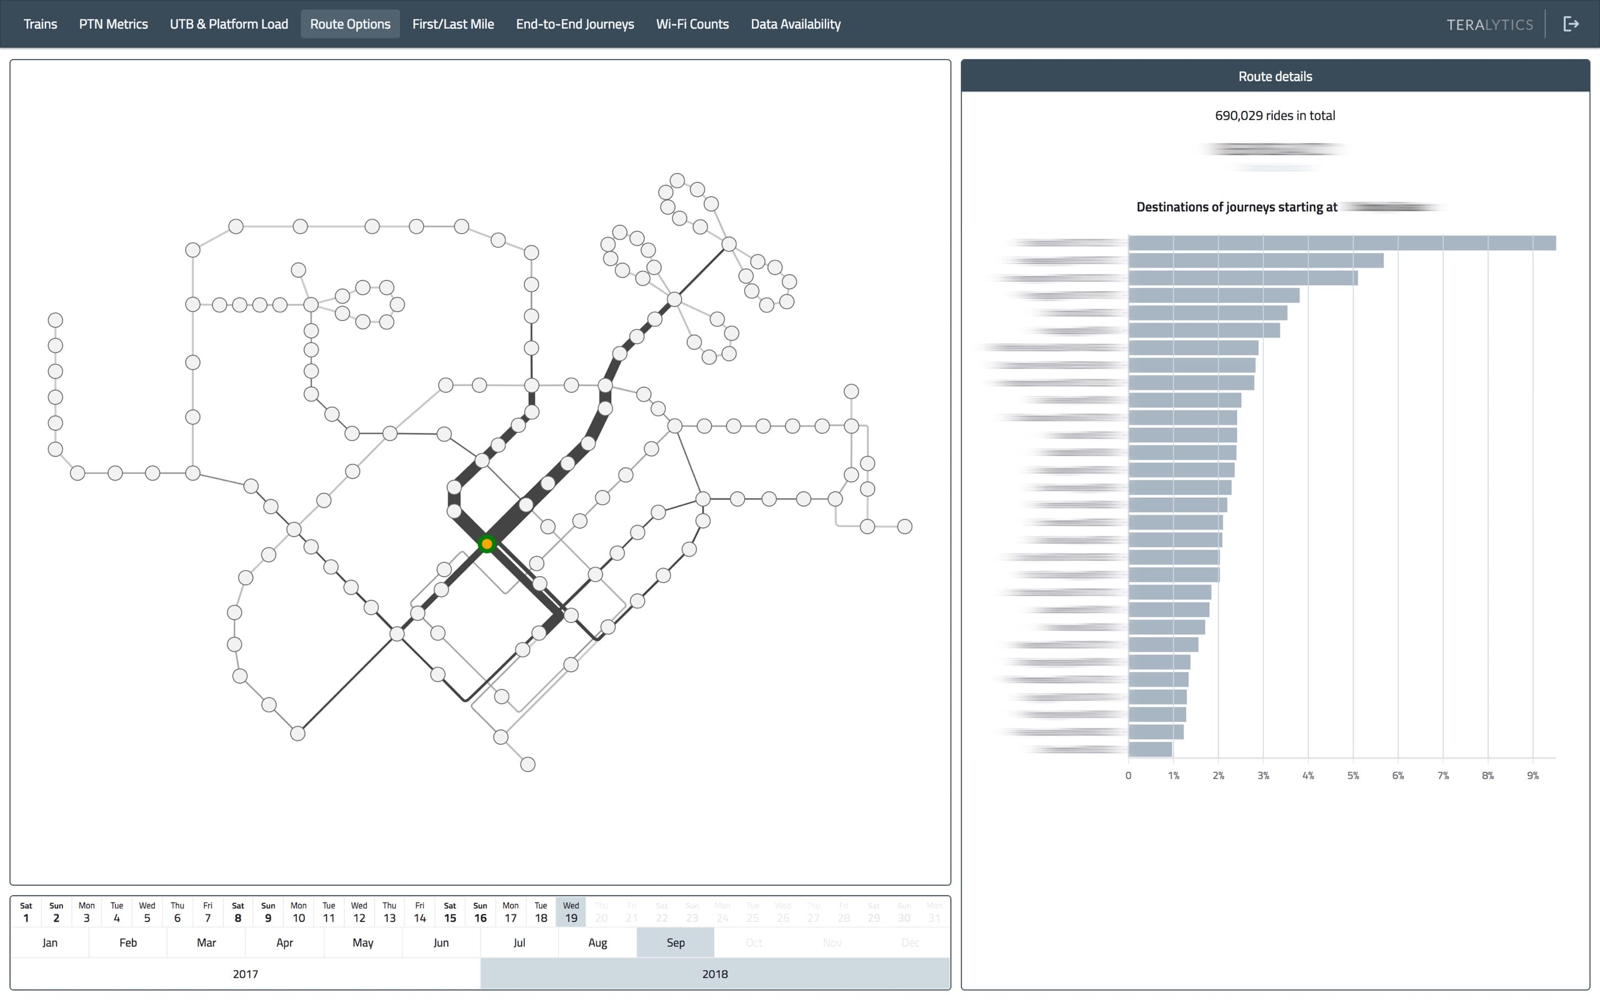Click Mon 10 day cell
The image size is (1600, 1000).
[298, 912]
